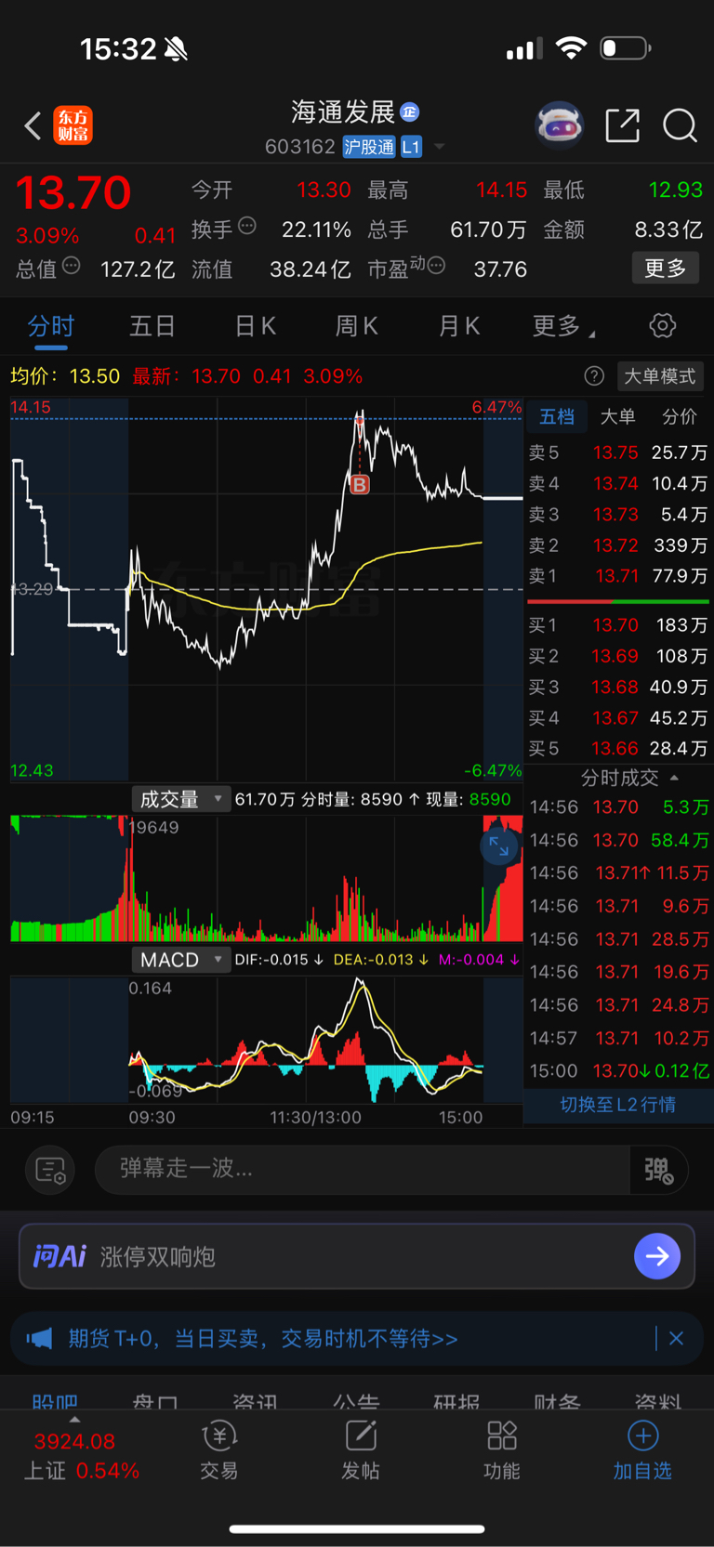The width and height of the screenshot is (714, 1547).
Task: Open the 成交量 indicator dropdown
Action: click(180, 799)
